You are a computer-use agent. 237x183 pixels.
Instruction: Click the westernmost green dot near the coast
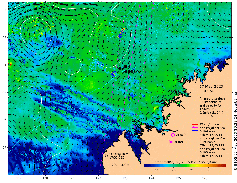pos(133,120)
